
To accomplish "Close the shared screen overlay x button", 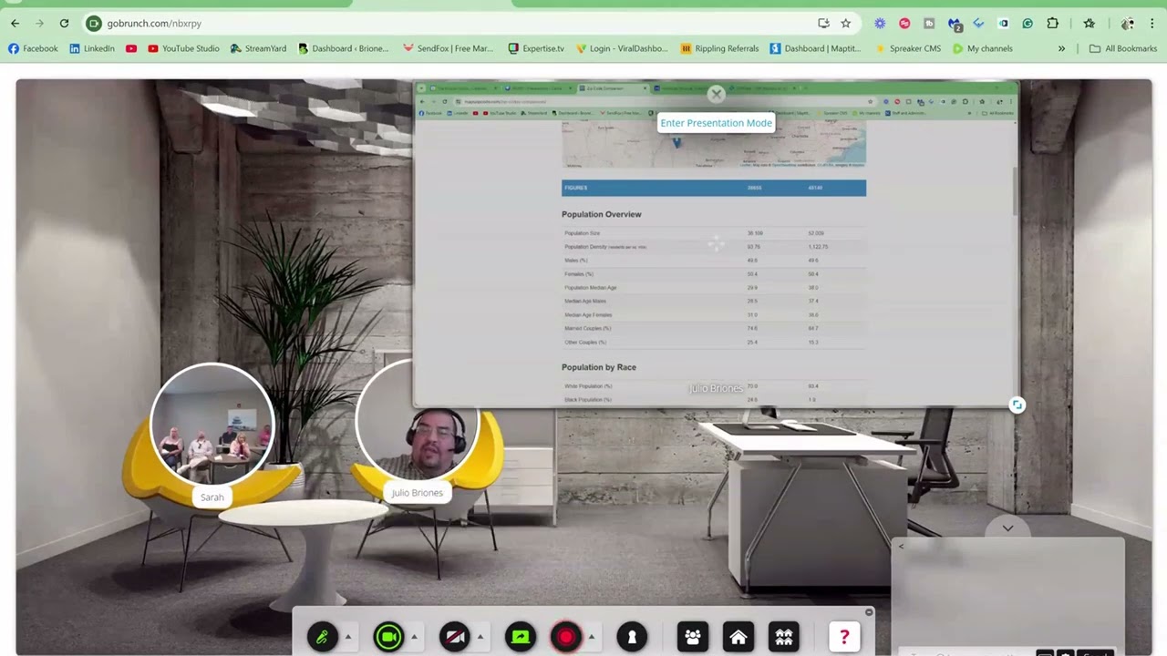I will [717, 94].
